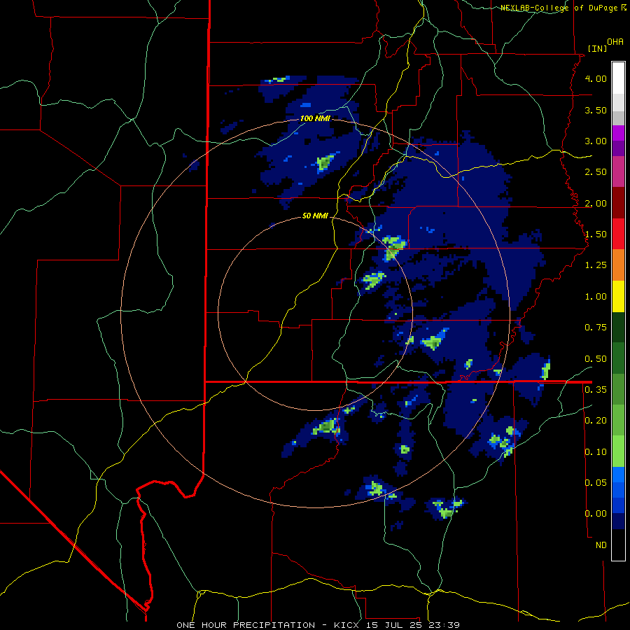This screenshot has height=630, width=630.
Task: Click the 2.00 legend value
Action: click(596, 203)
